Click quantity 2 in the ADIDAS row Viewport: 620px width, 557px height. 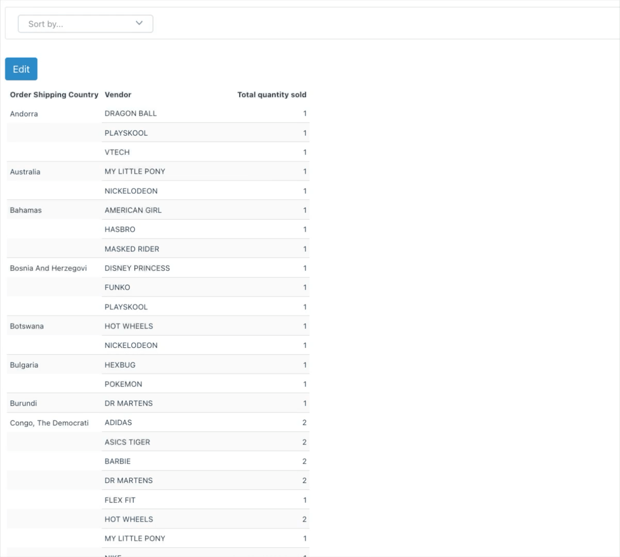[x=304, y=422]
